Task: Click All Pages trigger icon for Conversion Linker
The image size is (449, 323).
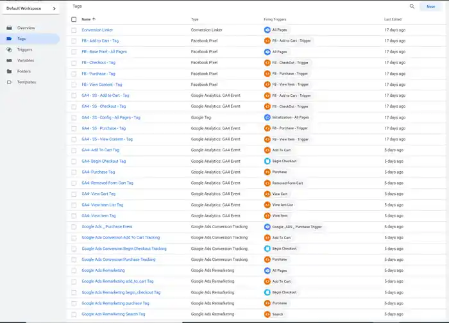Action: [x=267, y=29]
